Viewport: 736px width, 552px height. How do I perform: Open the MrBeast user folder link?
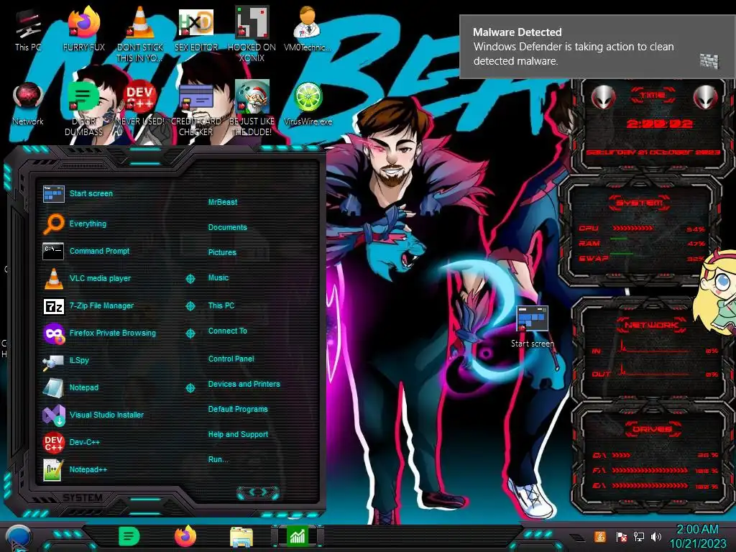point(223,202)
